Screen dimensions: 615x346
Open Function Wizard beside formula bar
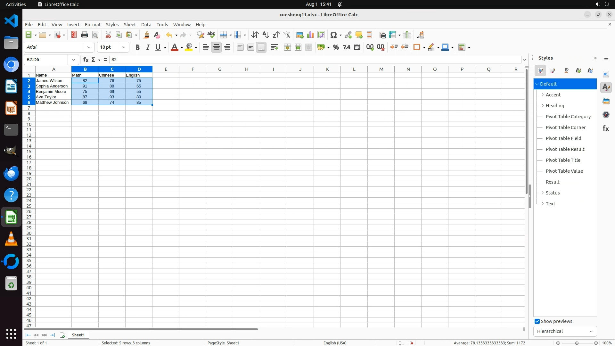[86, 60]
